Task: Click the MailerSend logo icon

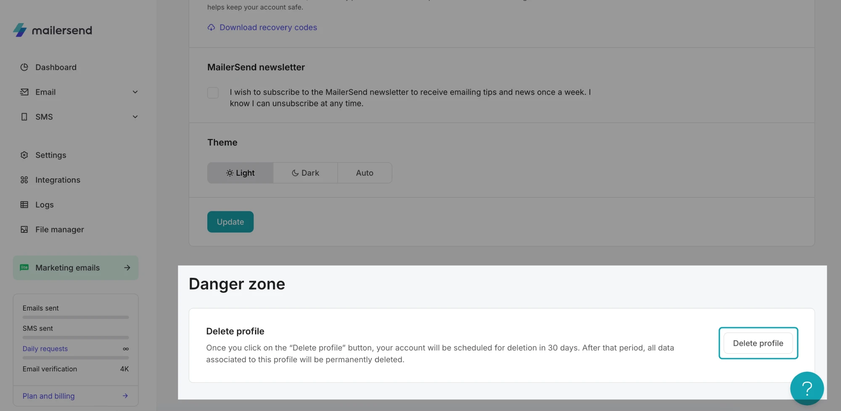Action: [x=20, y=30]
